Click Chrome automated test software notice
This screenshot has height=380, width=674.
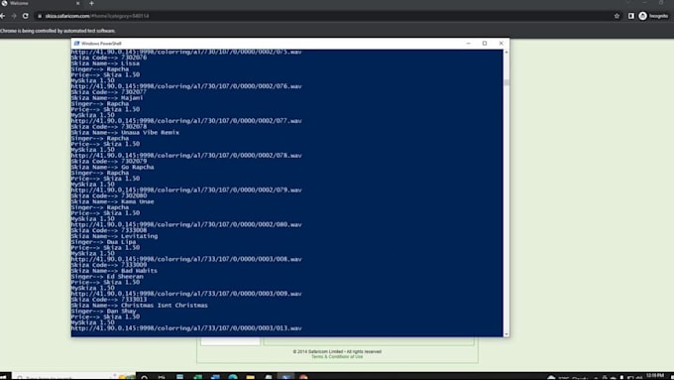[57, 31]
